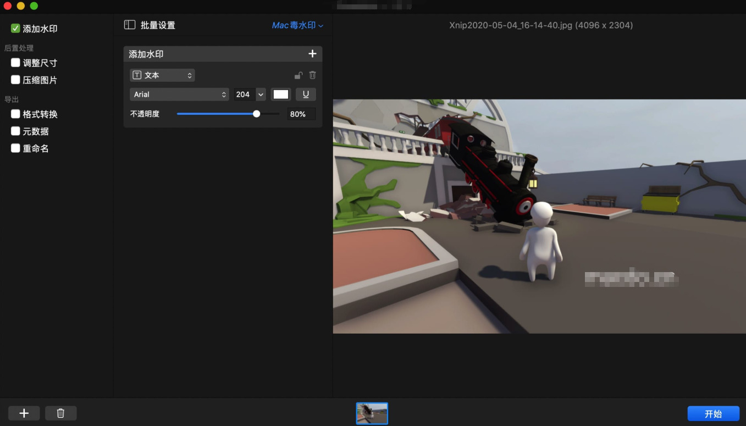Select the image thumbnail in the bottom strip
Screen dimensions: 746x426
tap(372, 414)
